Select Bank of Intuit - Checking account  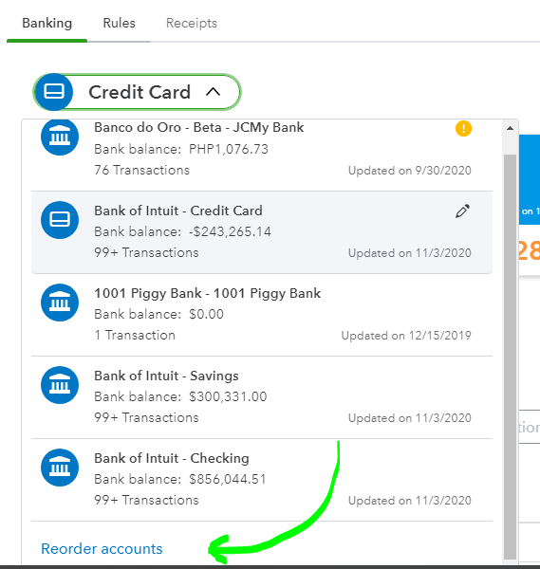pos(262,479)
